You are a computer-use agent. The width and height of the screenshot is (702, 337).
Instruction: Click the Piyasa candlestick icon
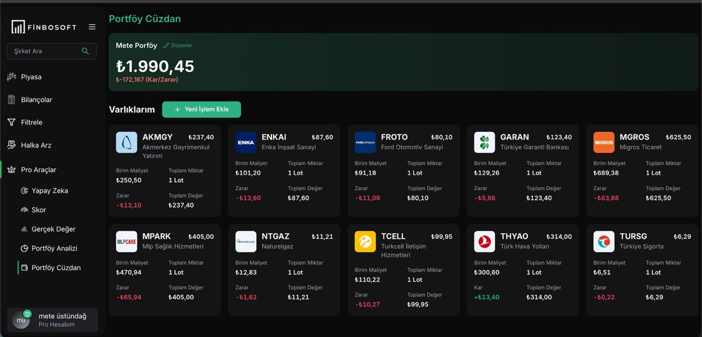pyautogui.click(x=11, y=77)
